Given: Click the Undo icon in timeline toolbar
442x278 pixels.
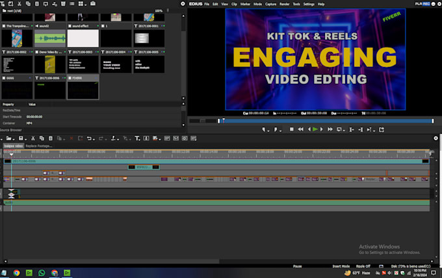Looking at the screenshot, I should [x=90, y=138].
